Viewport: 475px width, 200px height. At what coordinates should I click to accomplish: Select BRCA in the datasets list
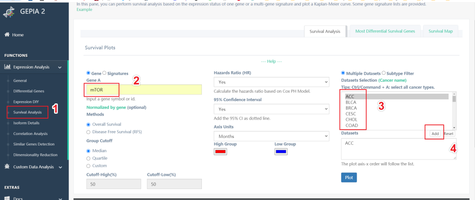click(397, 108)
